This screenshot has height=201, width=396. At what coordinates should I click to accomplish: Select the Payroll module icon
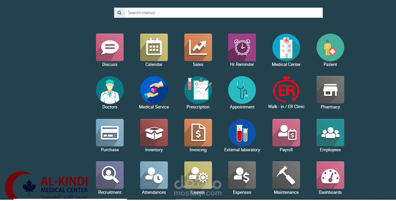[x=286, y=132]
